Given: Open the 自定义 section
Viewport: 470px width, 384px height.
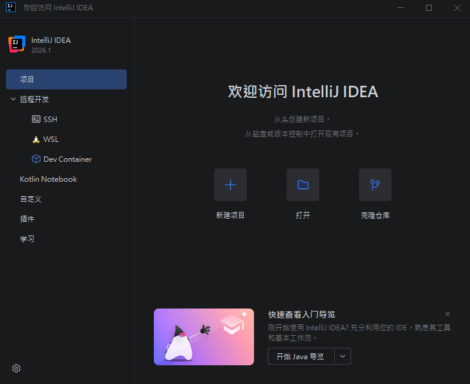Looking at the screenshot, I should (x=31, y=199).
